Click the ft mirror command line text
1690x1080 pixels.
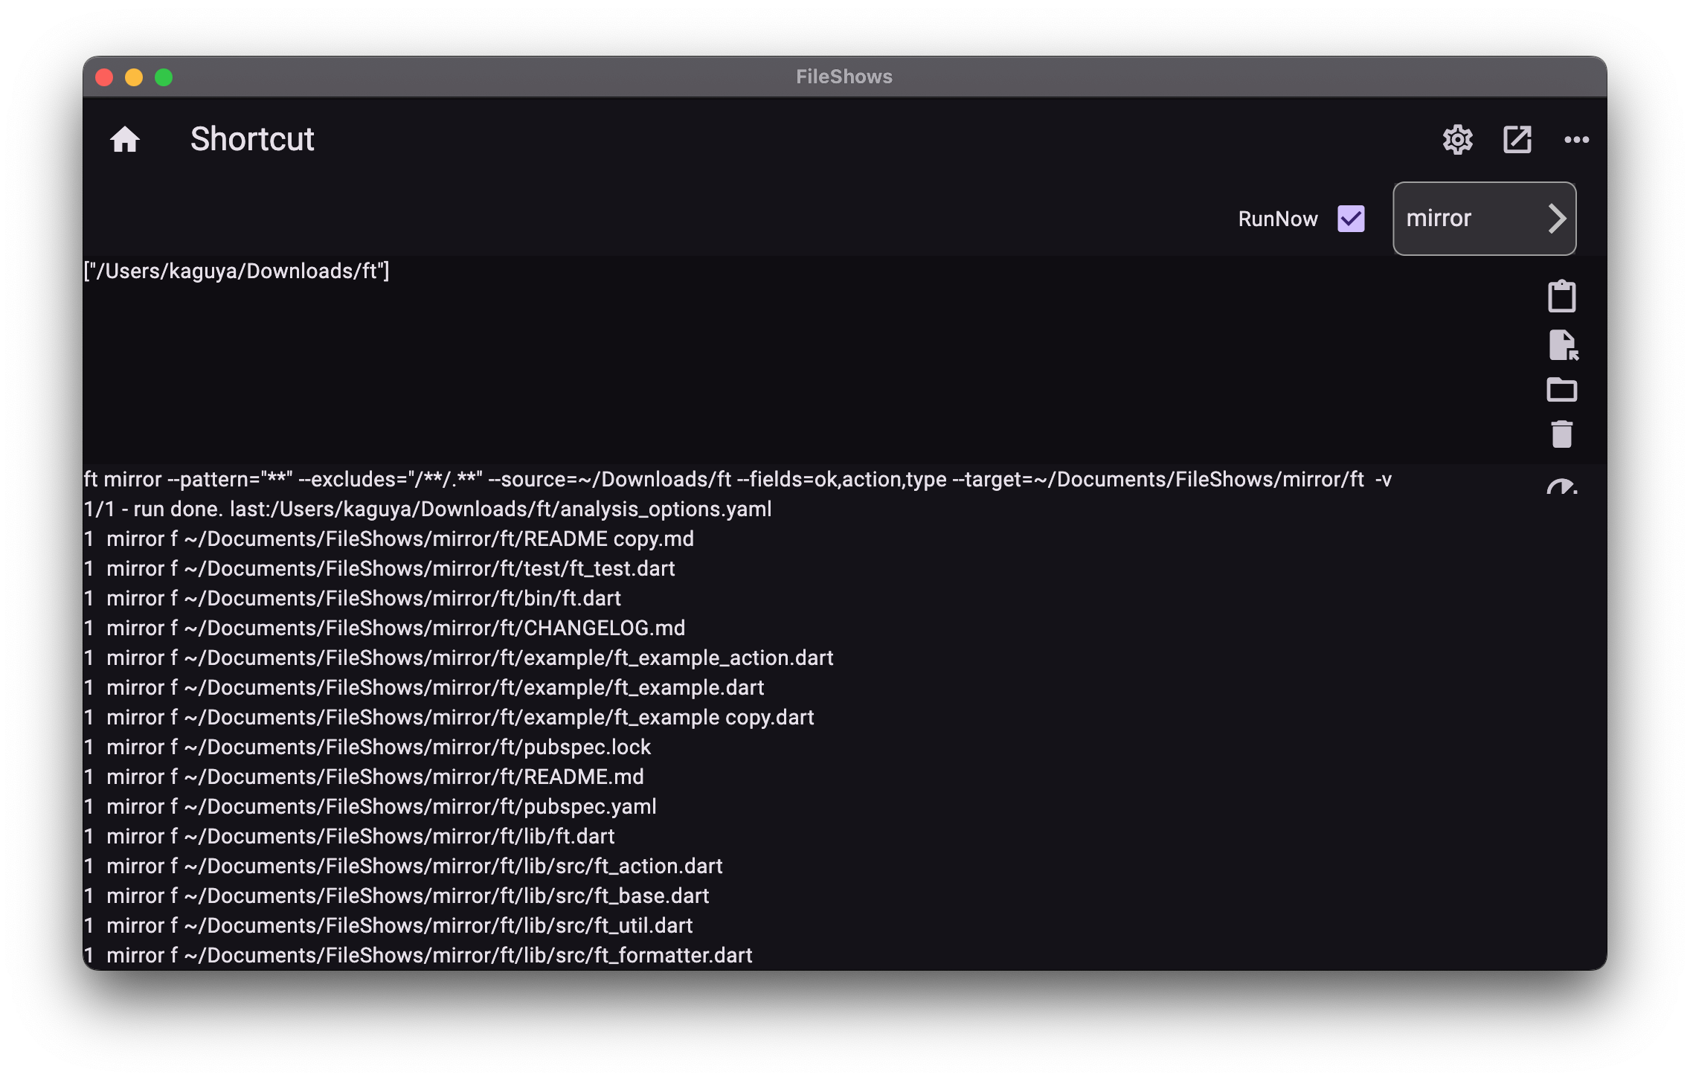(736, 480)
